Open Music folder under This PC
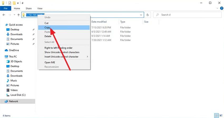The height and width of the screenshot is (118, 224). 14,80
